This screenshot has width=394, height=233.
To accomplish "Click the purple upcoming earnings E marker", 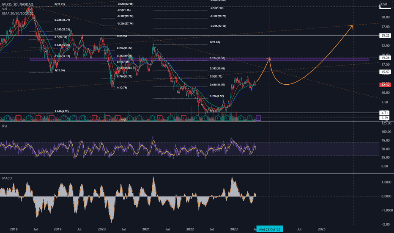I will click(x=258, y=118).
